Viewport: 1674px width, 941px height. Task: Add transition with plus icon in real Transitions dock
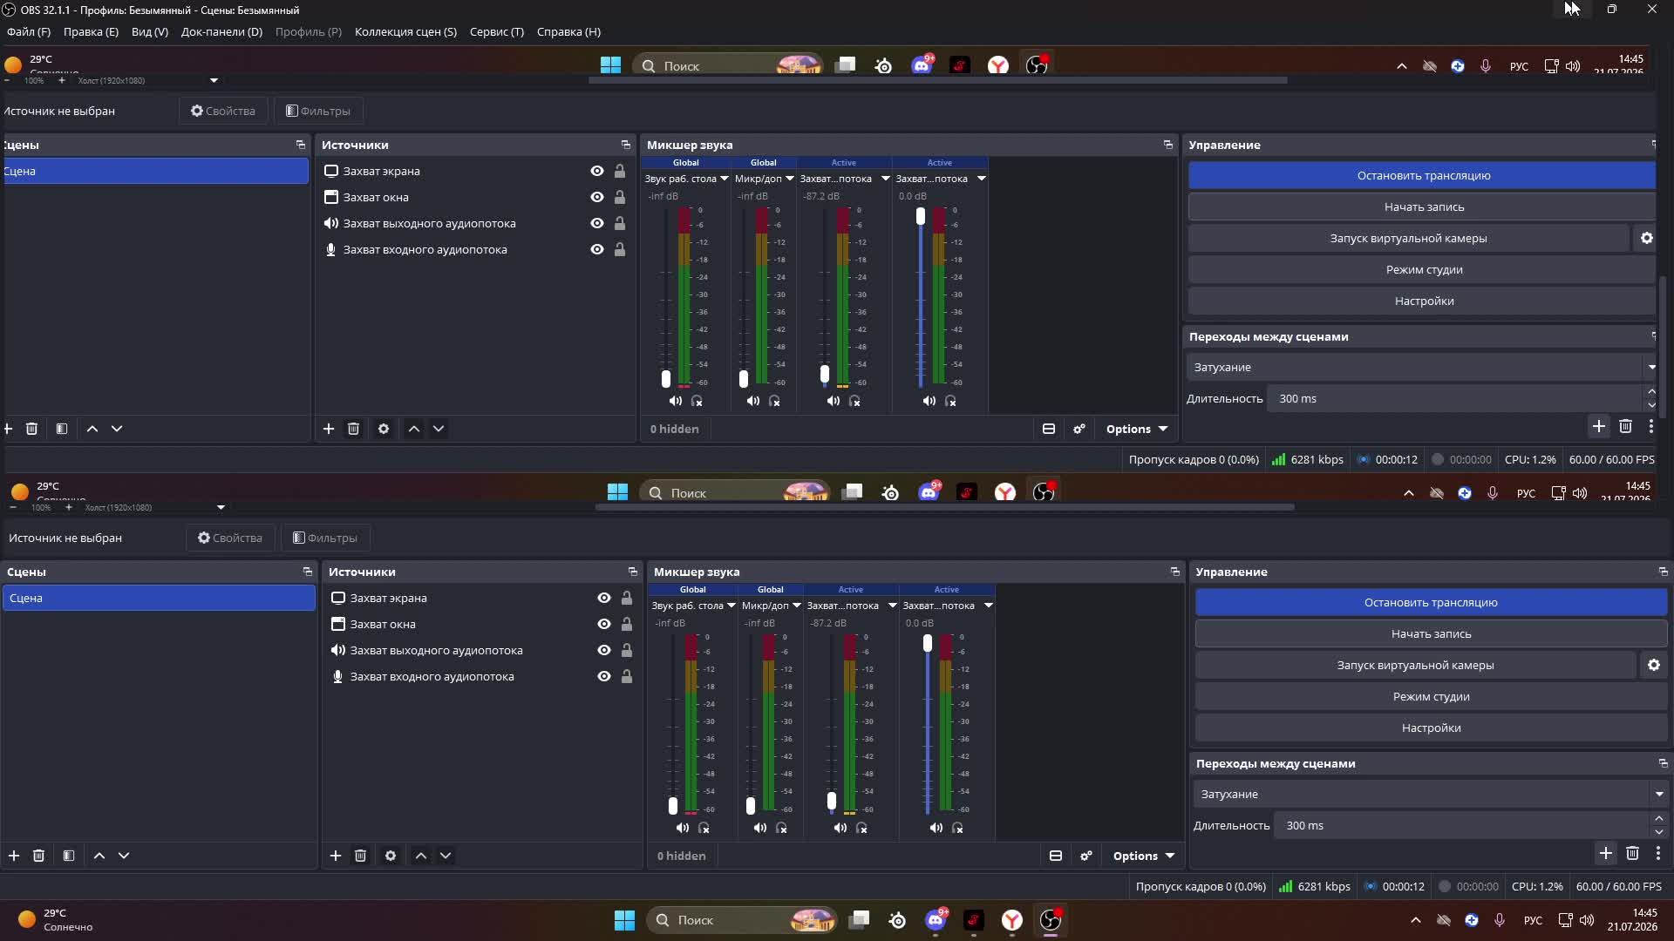(x=1606, y=853)
